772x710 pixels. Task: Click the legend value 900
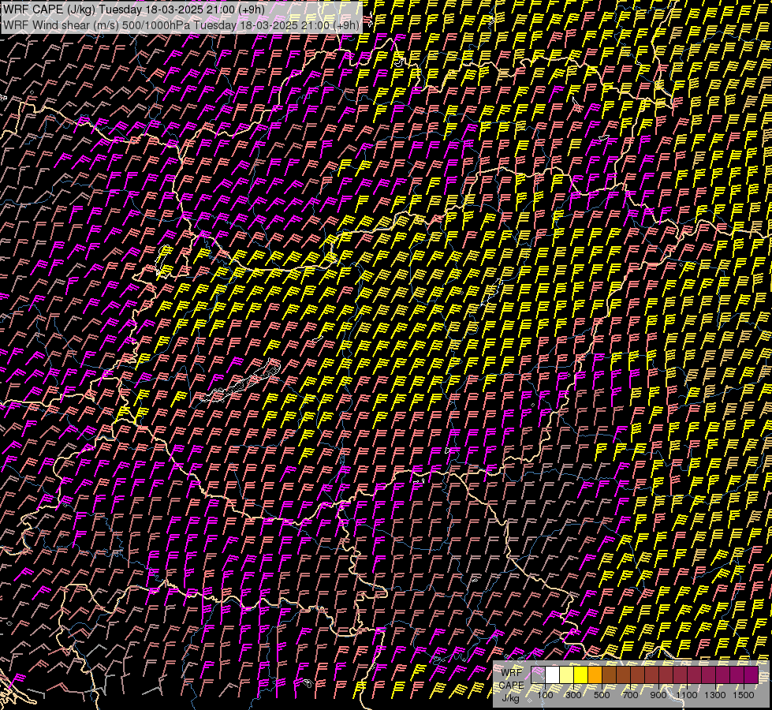pyautogui.click(x=658, y=695)
